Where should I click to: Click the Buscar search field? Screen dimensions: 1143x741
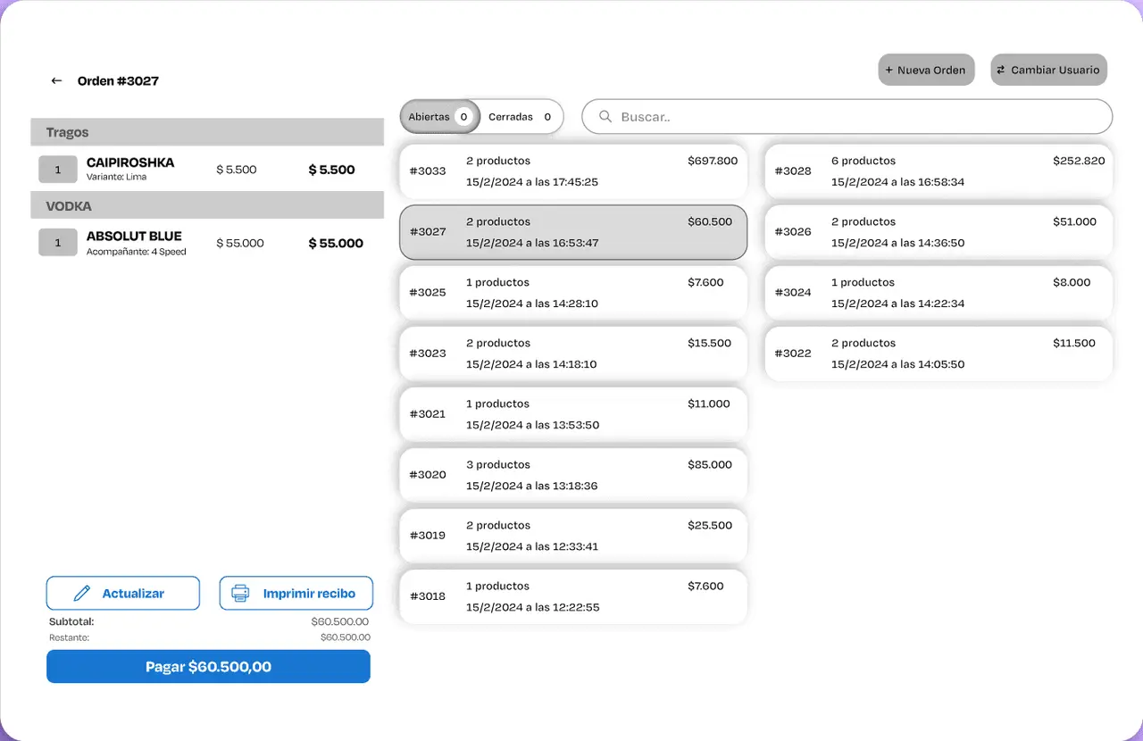pyautogui.click(x=847, y=117)
